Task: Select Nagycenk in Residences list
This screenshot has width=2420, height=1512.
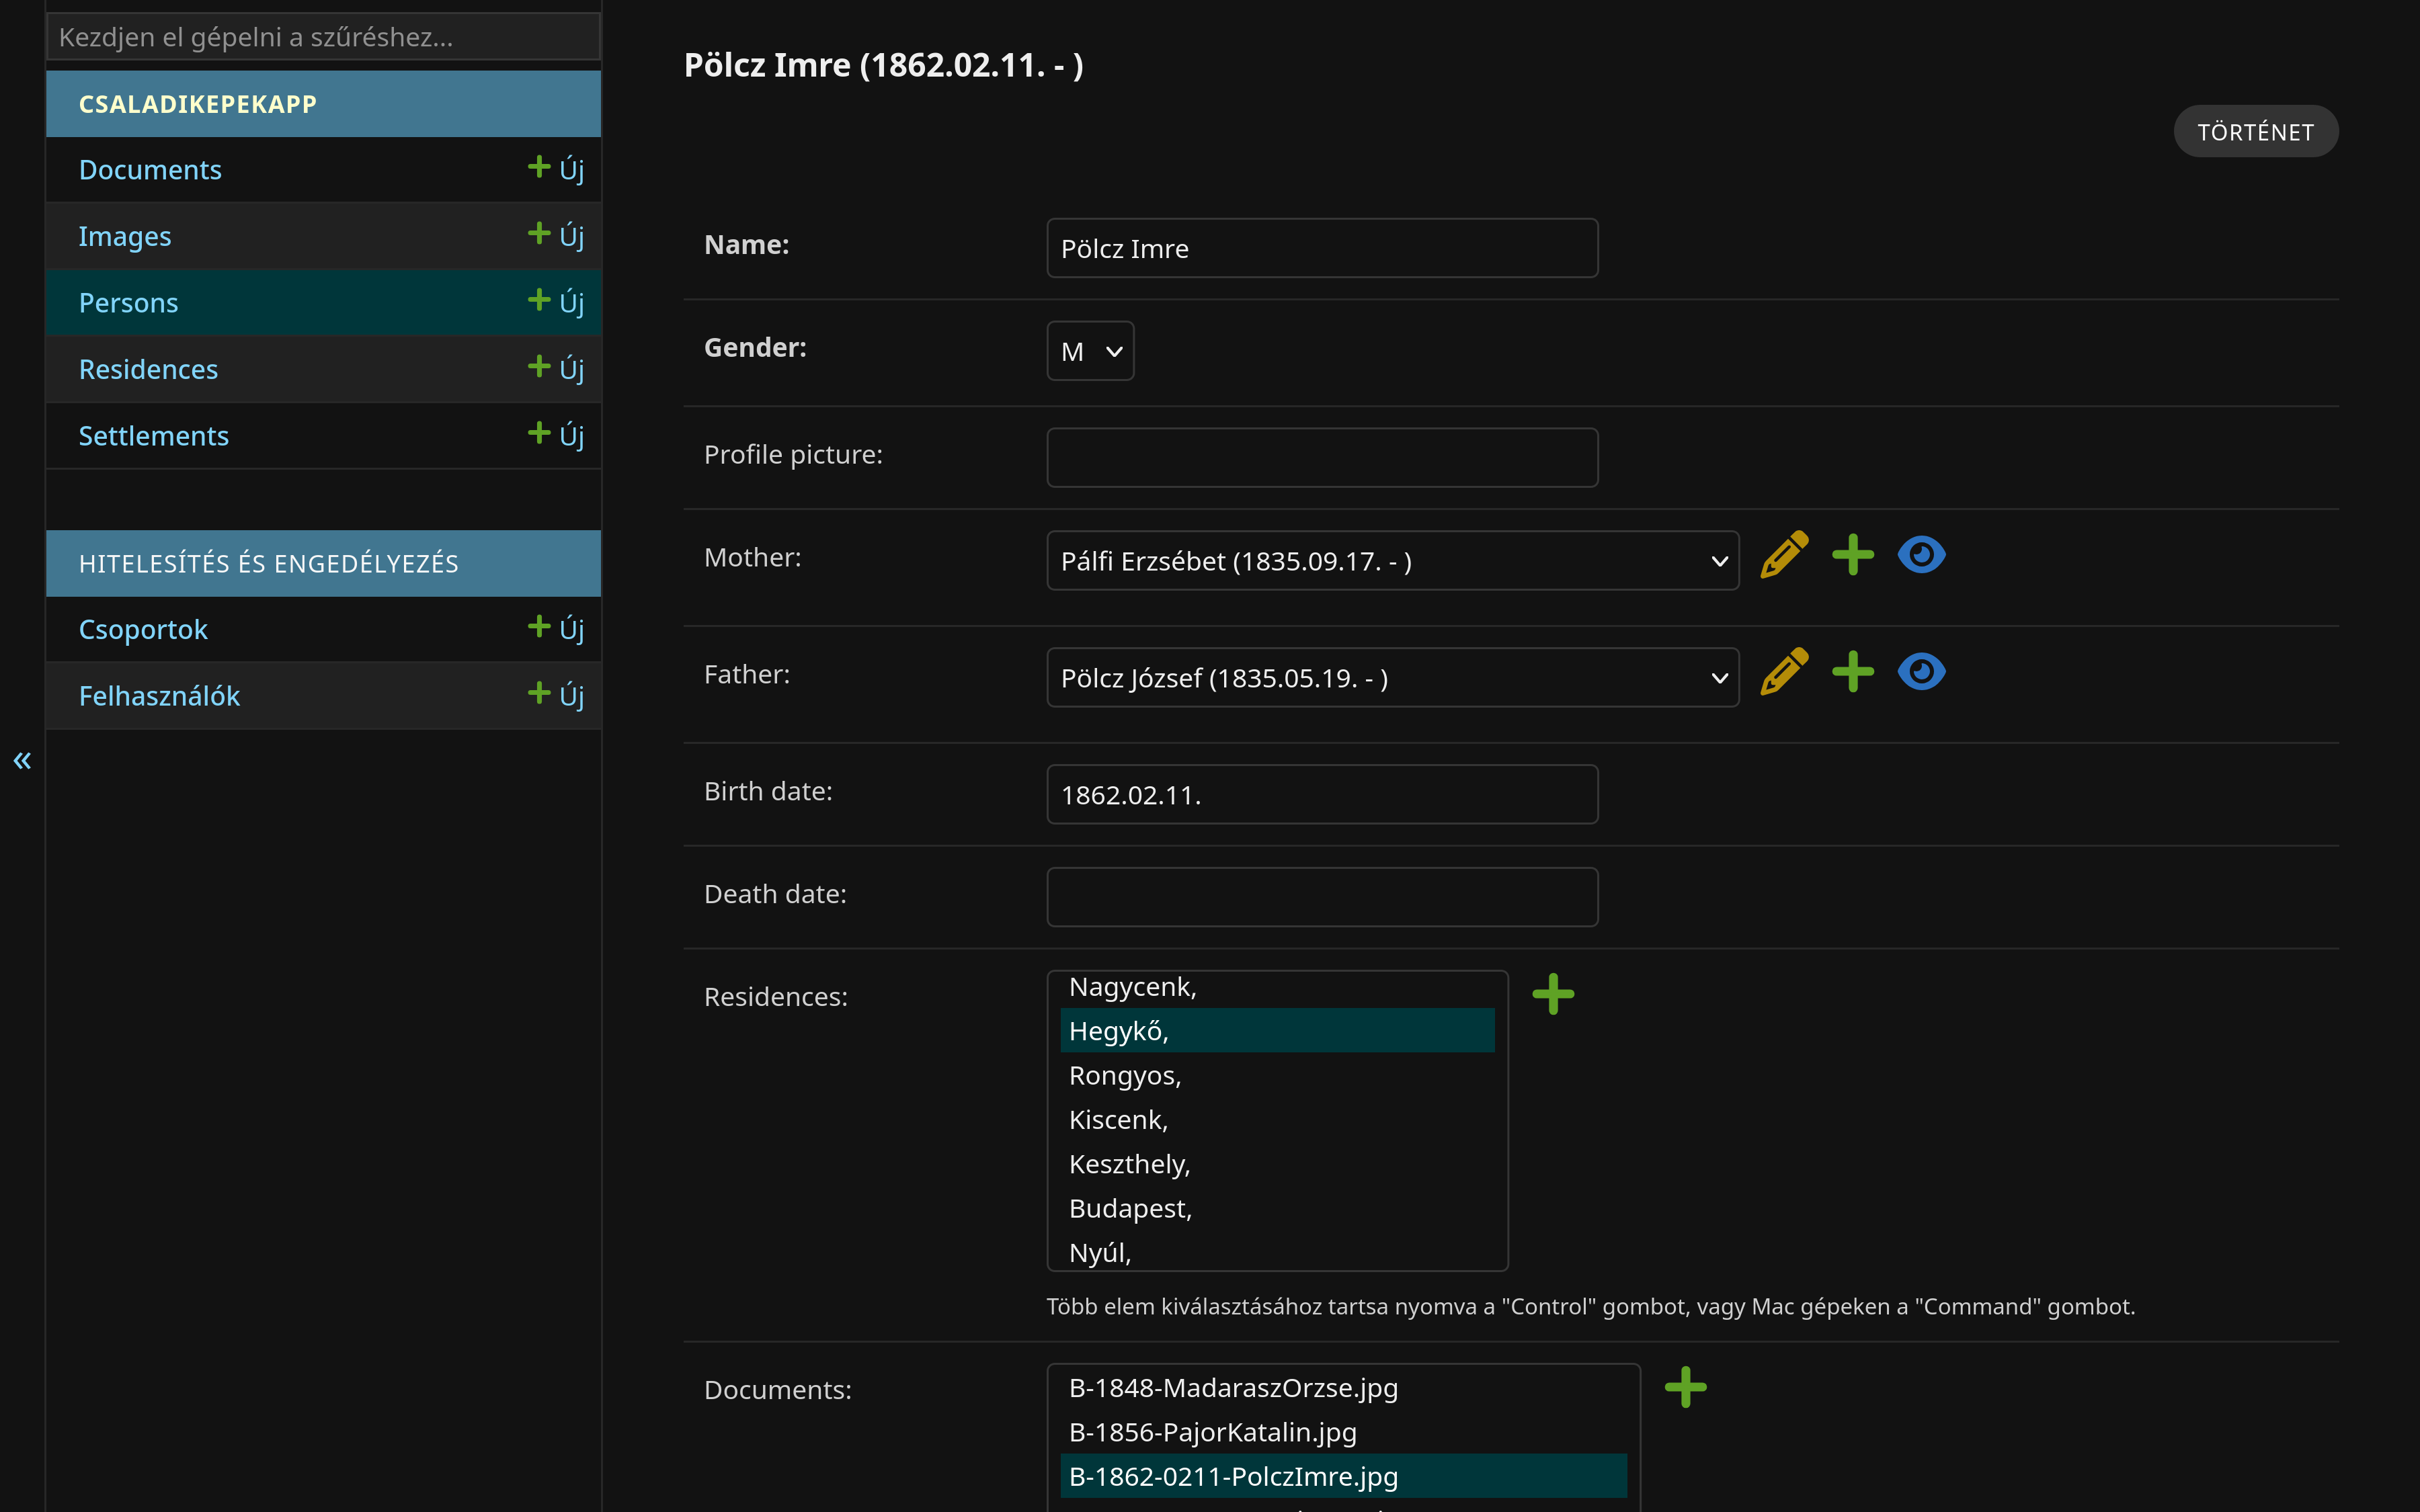Action: 1277,987
